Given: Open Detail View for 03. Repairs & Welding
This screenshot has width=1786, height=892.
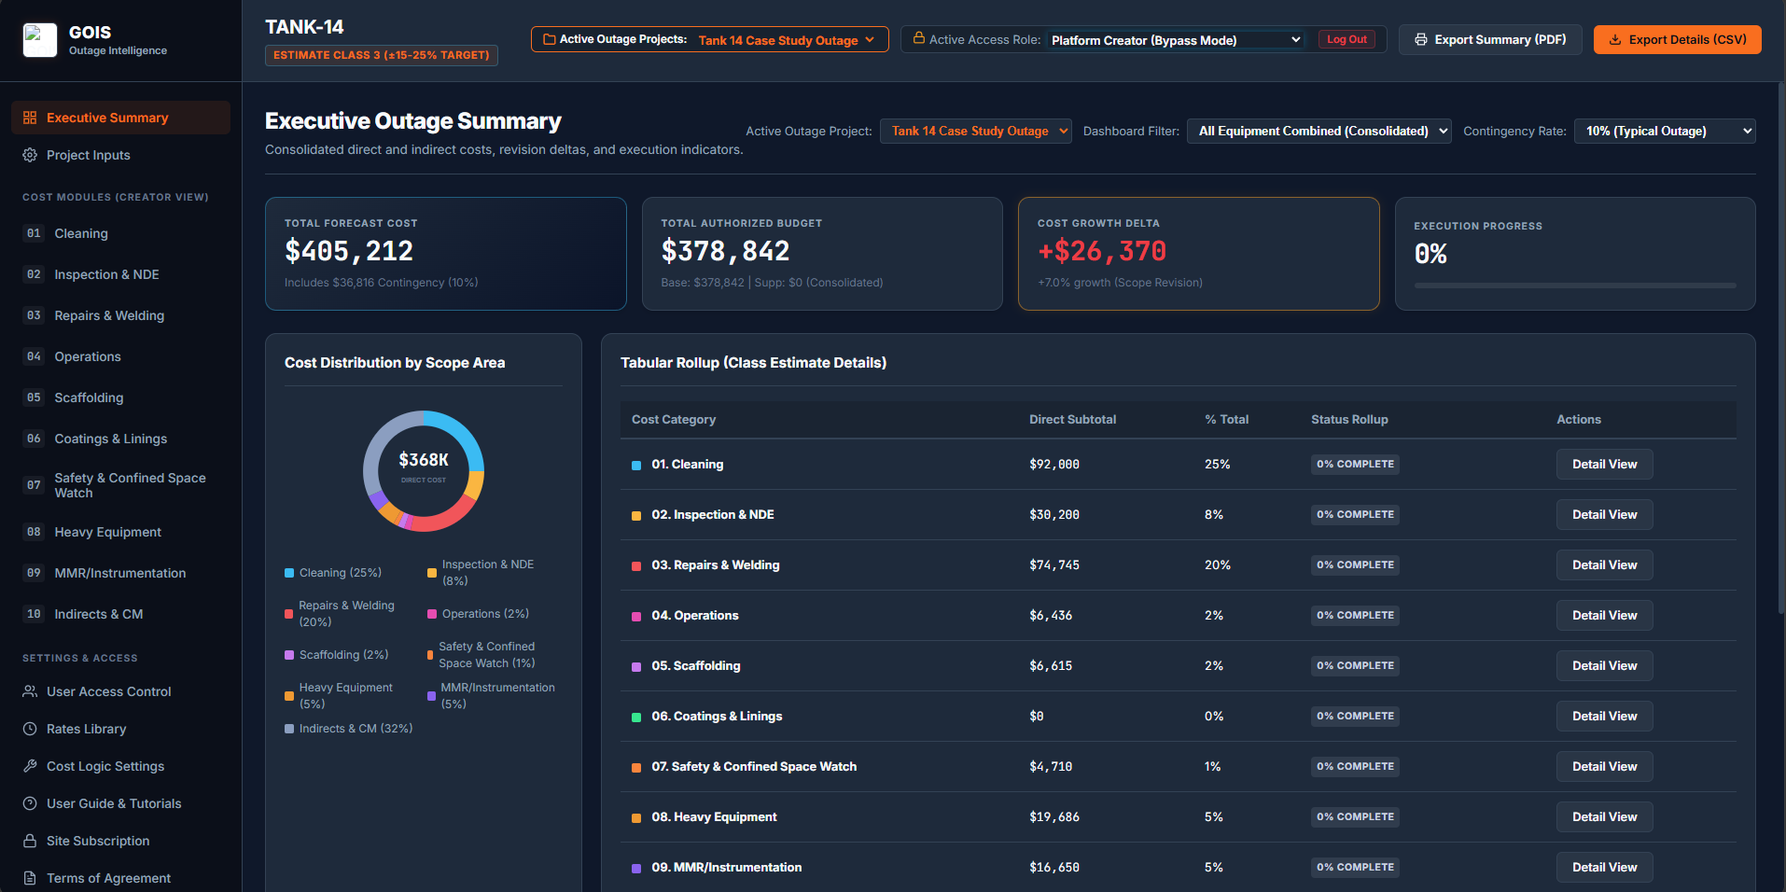Looking at the screenshot, I should 1604,565.
